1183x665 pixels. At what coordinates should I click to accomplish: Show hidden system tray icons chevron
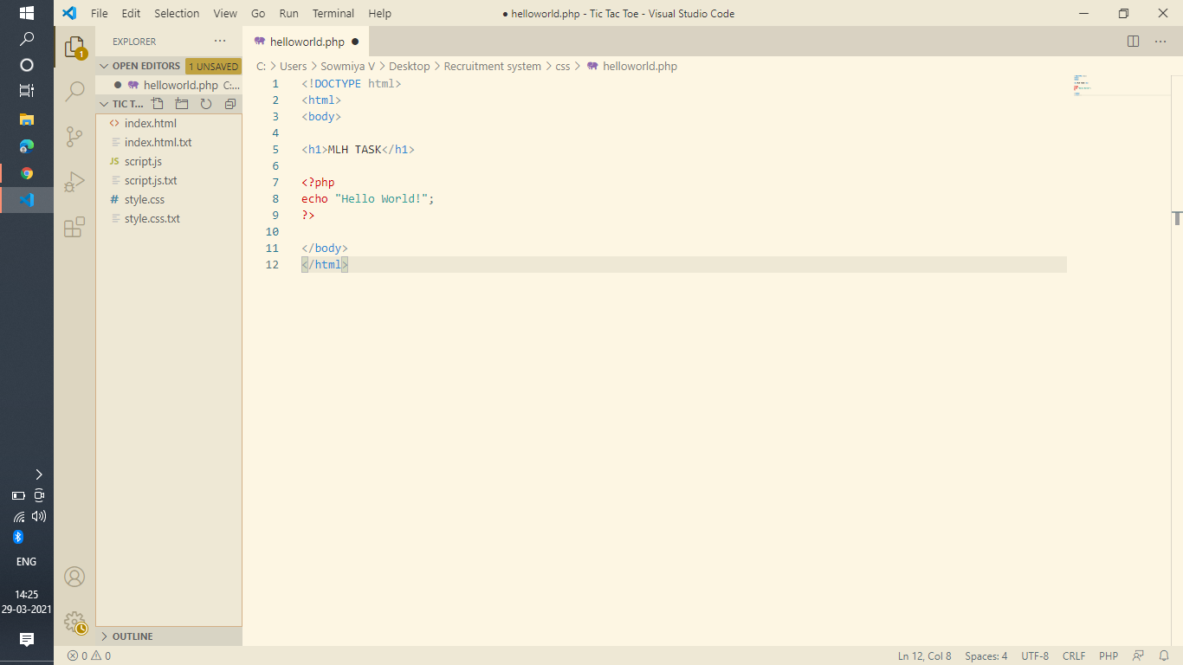coord(38,475)
